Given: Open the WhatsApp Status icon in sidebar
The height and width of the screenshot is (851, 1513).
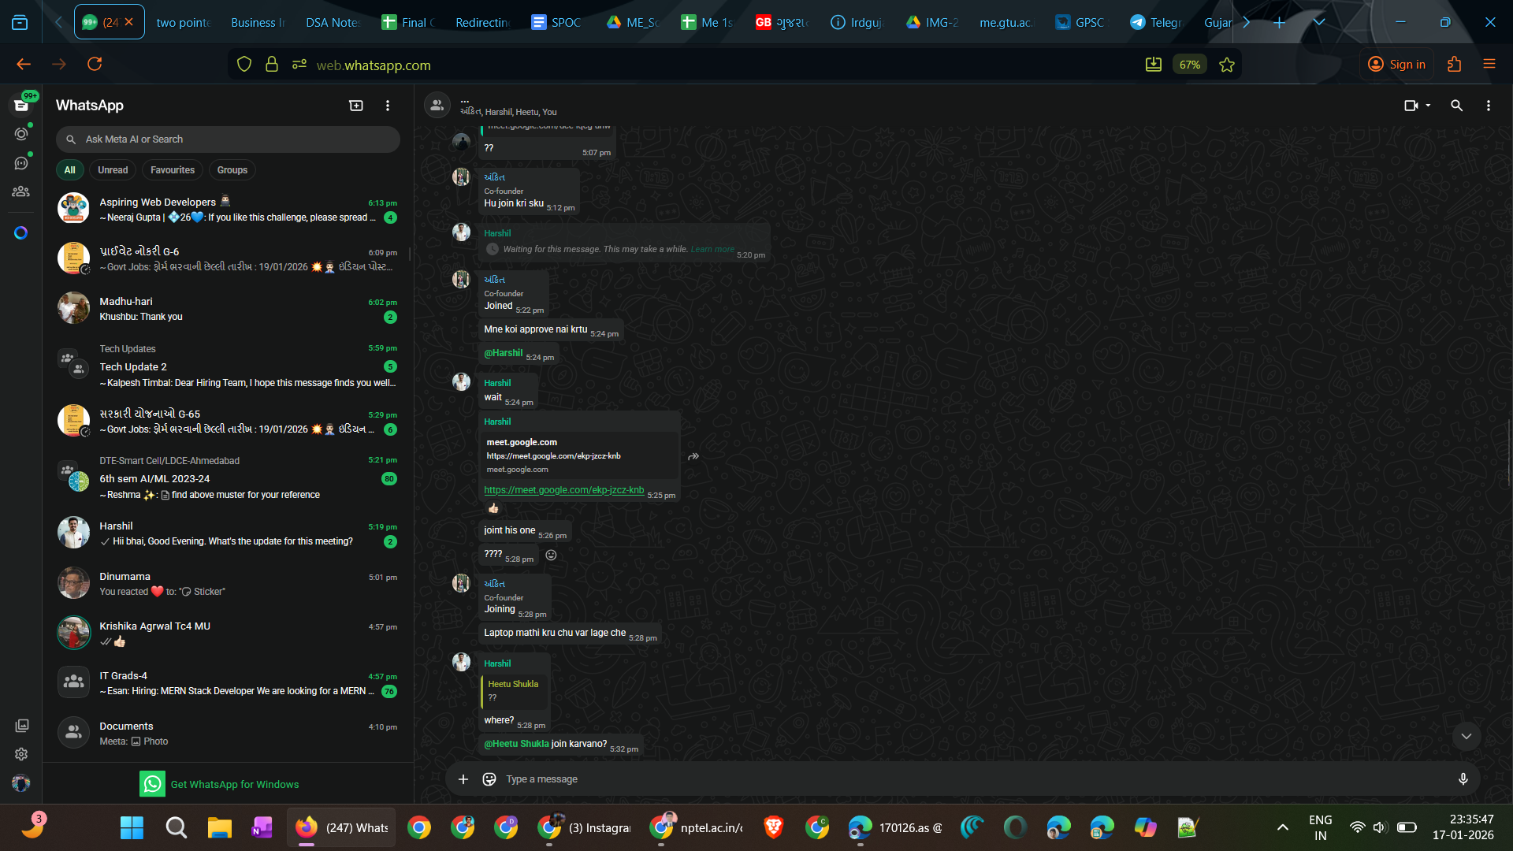Looking at the screenshot, I should click(x=21, y=134).
